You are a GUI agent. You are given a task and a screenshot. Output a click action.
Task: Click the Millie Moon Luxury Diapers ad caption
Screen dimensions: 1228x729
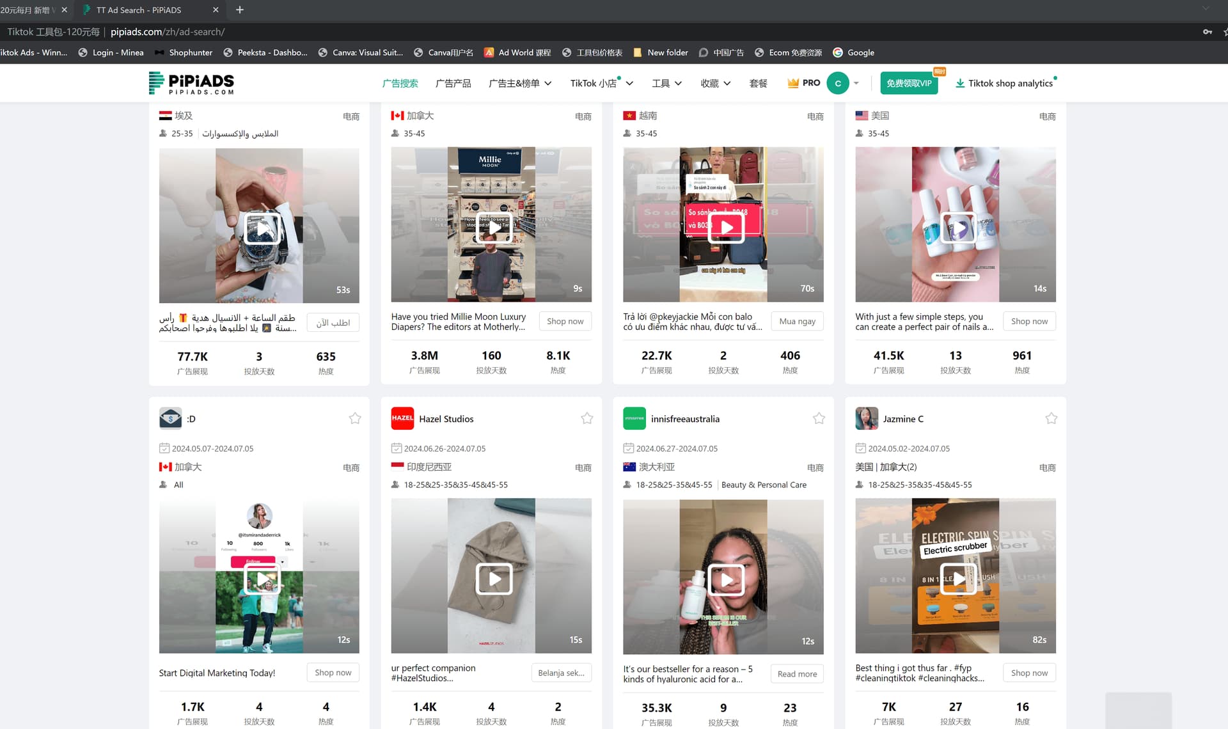pyautogui.click(x=458, y=322)
